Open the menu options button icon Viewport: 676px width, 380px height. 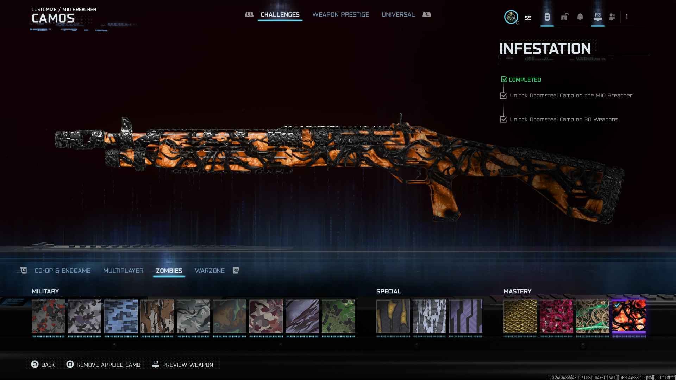pos(547,17)
